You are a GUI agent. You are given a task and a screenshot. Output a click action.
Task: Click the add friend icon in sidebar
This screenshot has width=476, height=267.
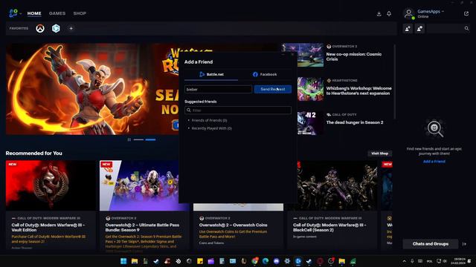point(408,28)
